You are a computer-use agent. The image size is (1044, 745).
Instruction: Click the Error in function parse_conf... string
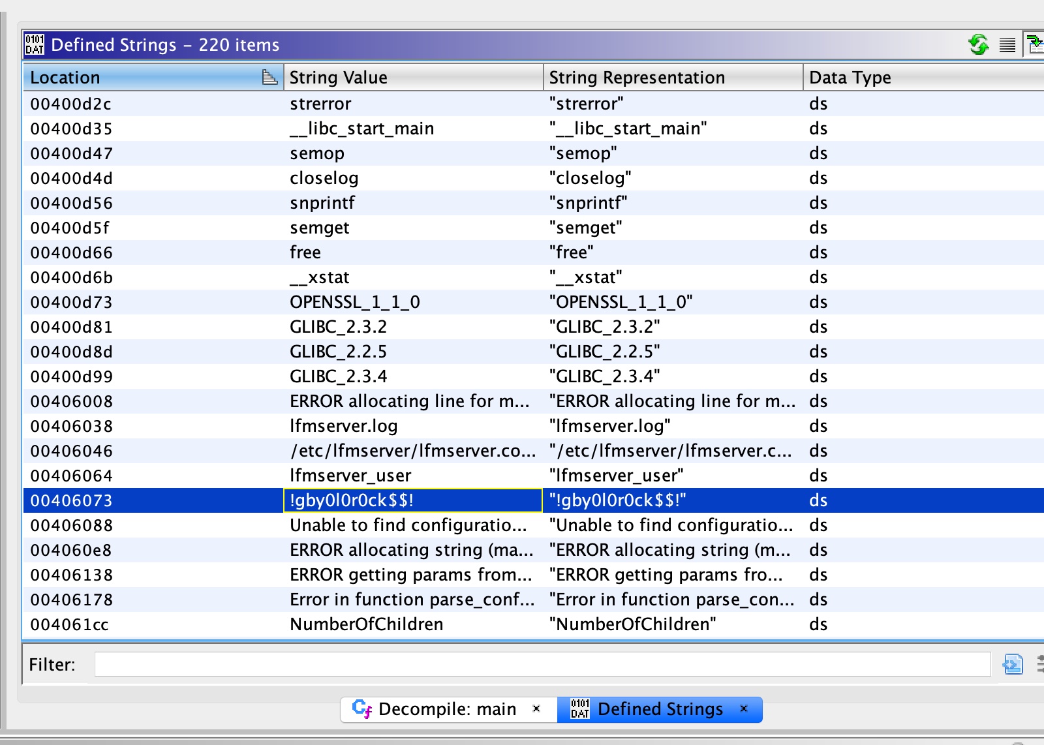[413, 600]
